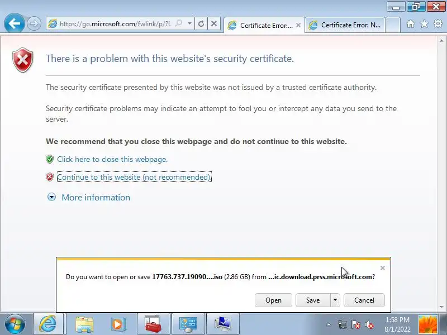Screen dimensions: 447x335
Task: Open the Tools gear menu
Action: point(438,24)
